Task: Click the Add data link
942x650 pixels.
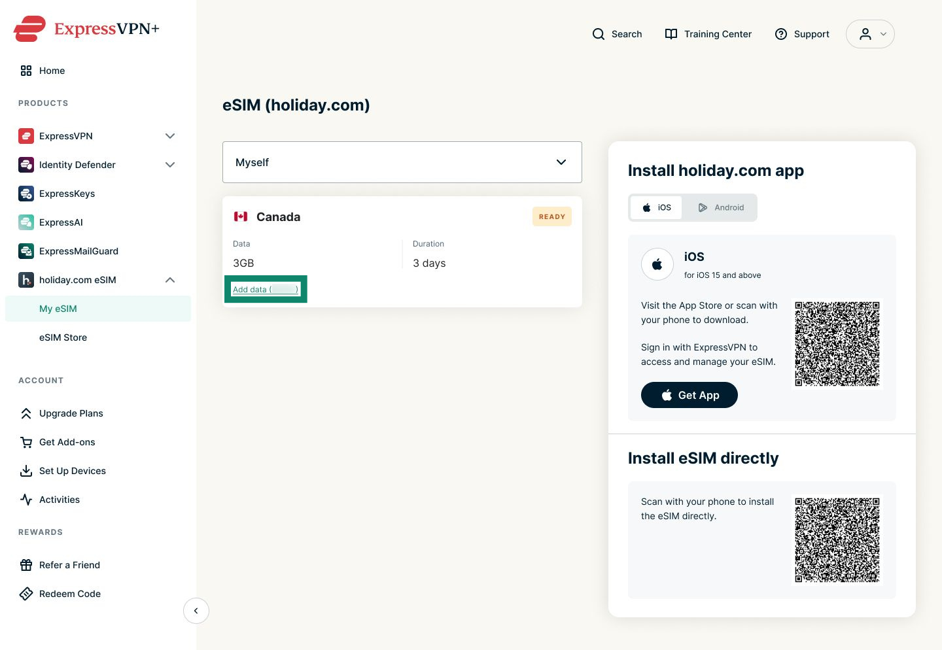Action: pyautogui.click(x=266, y=289)
